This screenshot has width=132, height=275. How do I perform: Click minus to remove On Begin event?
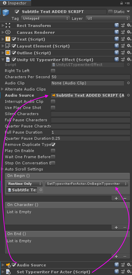[125, 198]
